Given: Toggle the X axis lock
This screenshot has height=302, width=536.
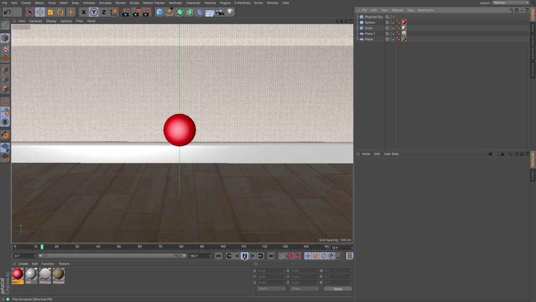Looking at the screenshot, I should click(x=83, y=12).
